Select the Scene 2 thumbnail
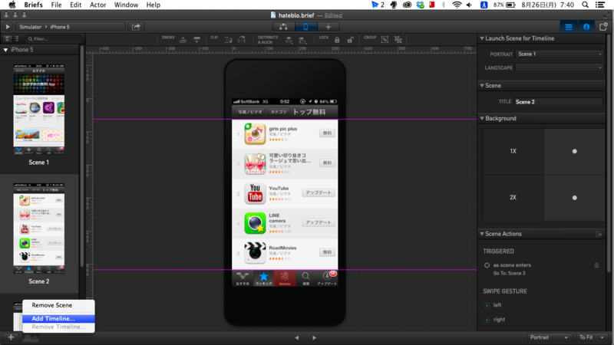The height and width of the screenshot is (345, 614). (39, 228)
